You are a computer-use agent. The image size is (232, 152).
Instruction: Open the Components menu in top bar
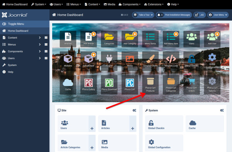click(130, 4)
